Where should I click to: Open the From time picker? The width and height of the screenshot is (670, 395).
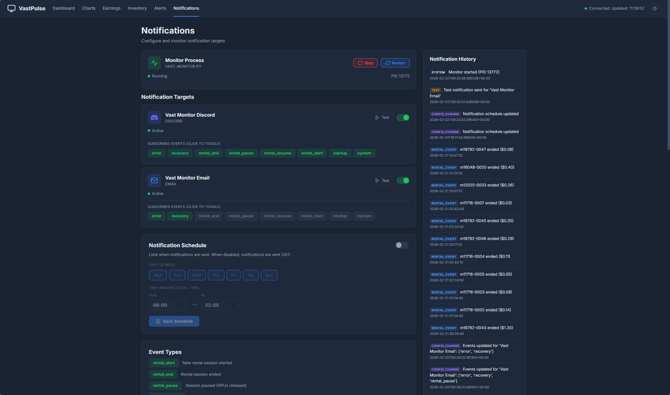point(181,305)
